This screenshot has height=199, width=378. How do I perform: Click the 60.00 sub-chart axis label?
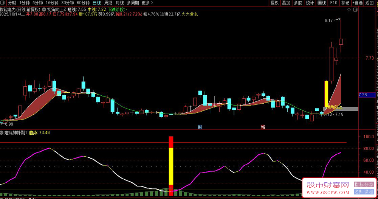tap(369, 160)
